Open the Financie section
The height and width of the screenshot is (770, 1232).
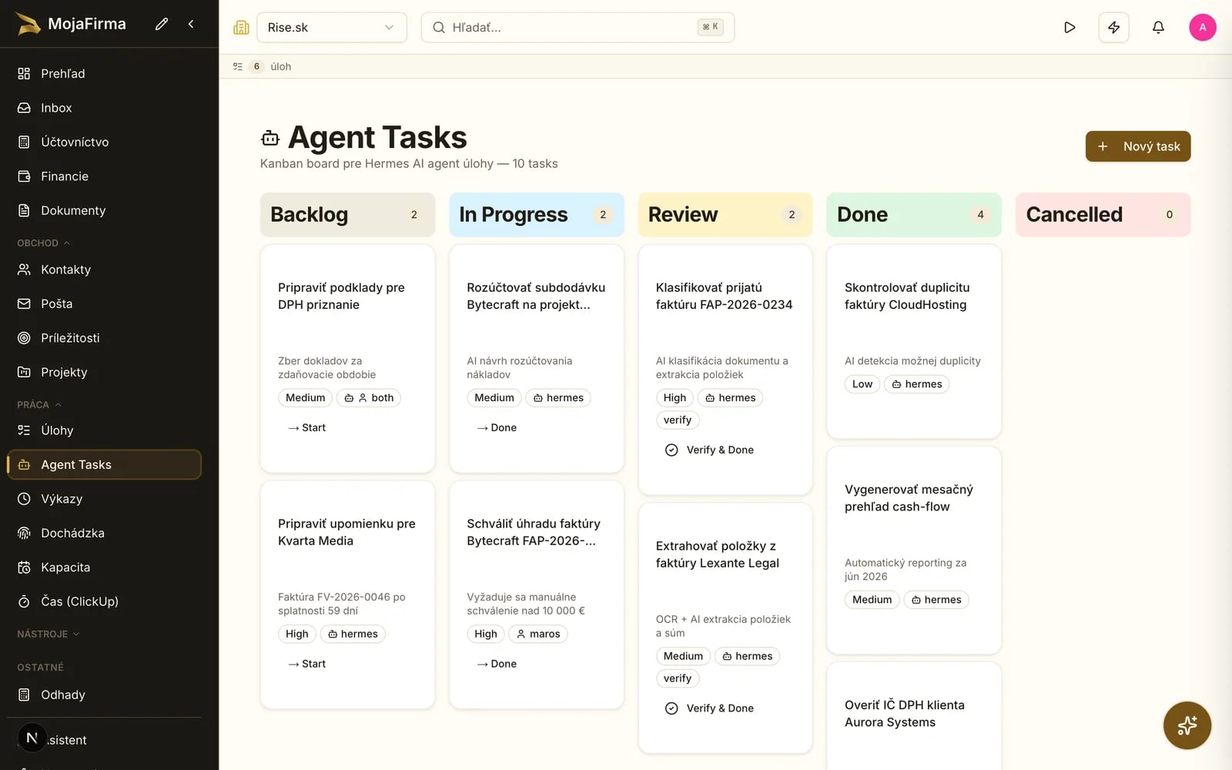tap(104, 176)
